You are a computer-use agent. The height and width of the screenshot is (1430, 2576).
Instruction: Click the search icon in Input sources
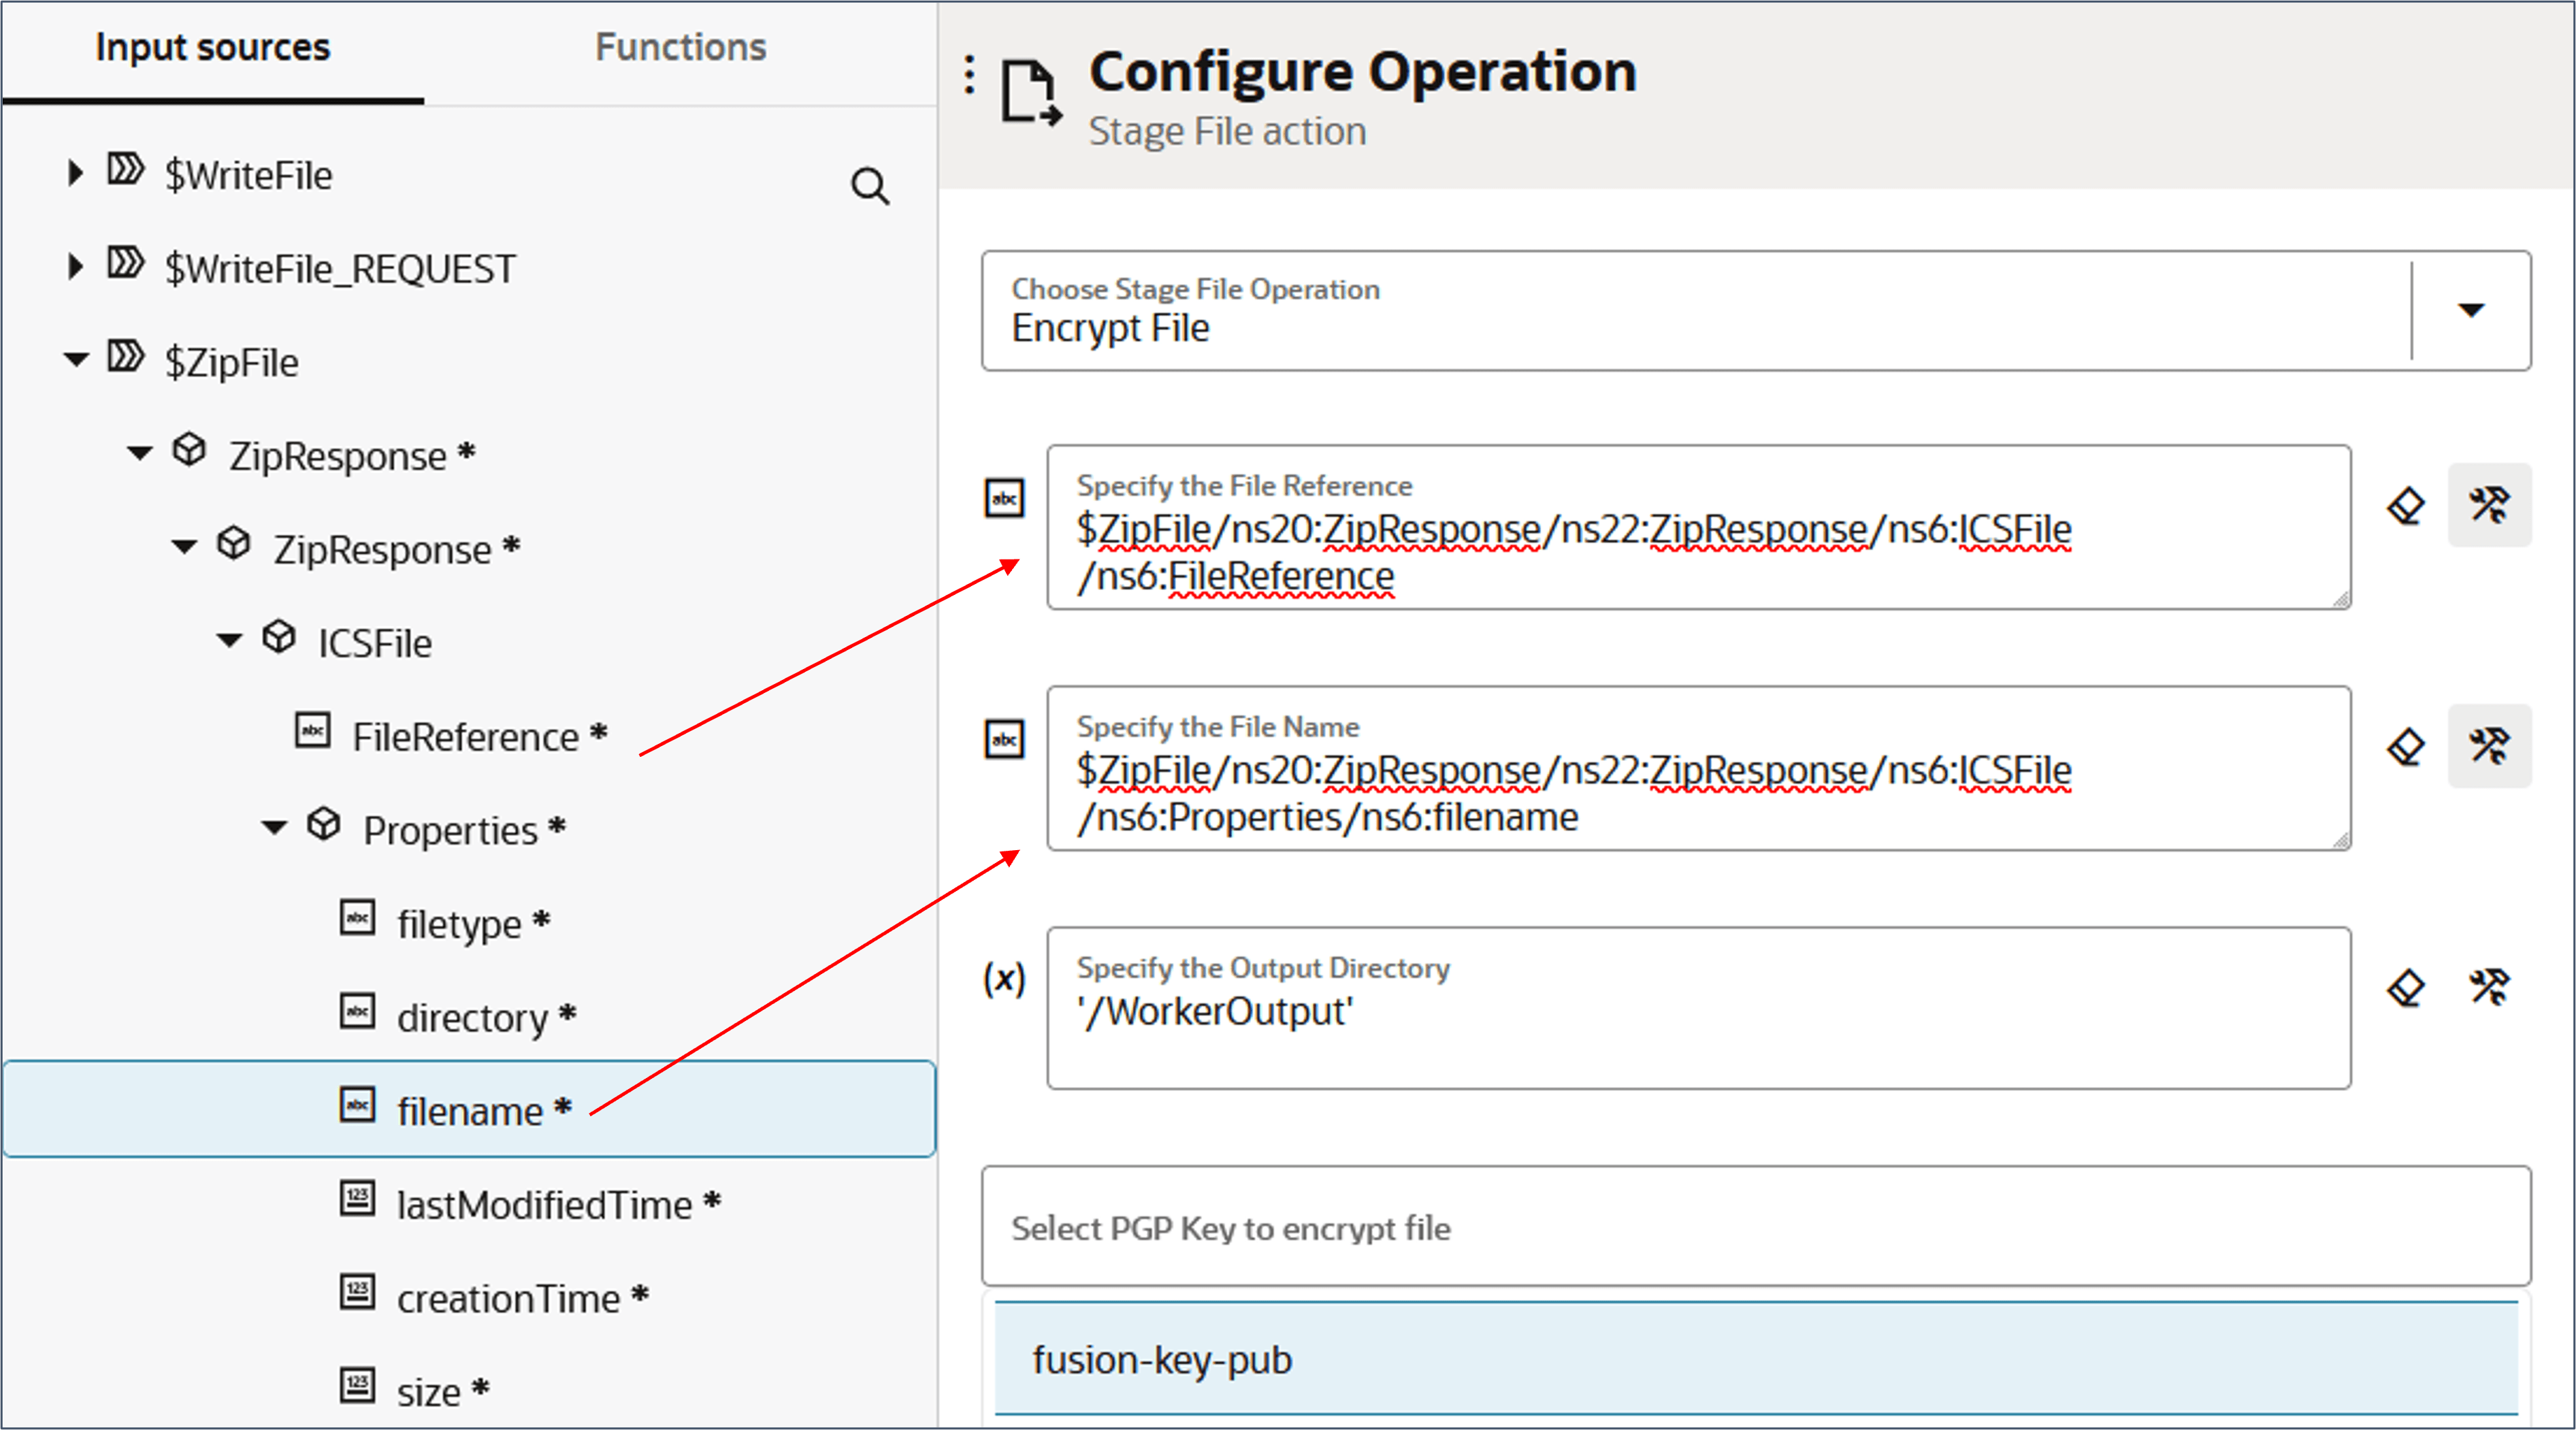869,186
